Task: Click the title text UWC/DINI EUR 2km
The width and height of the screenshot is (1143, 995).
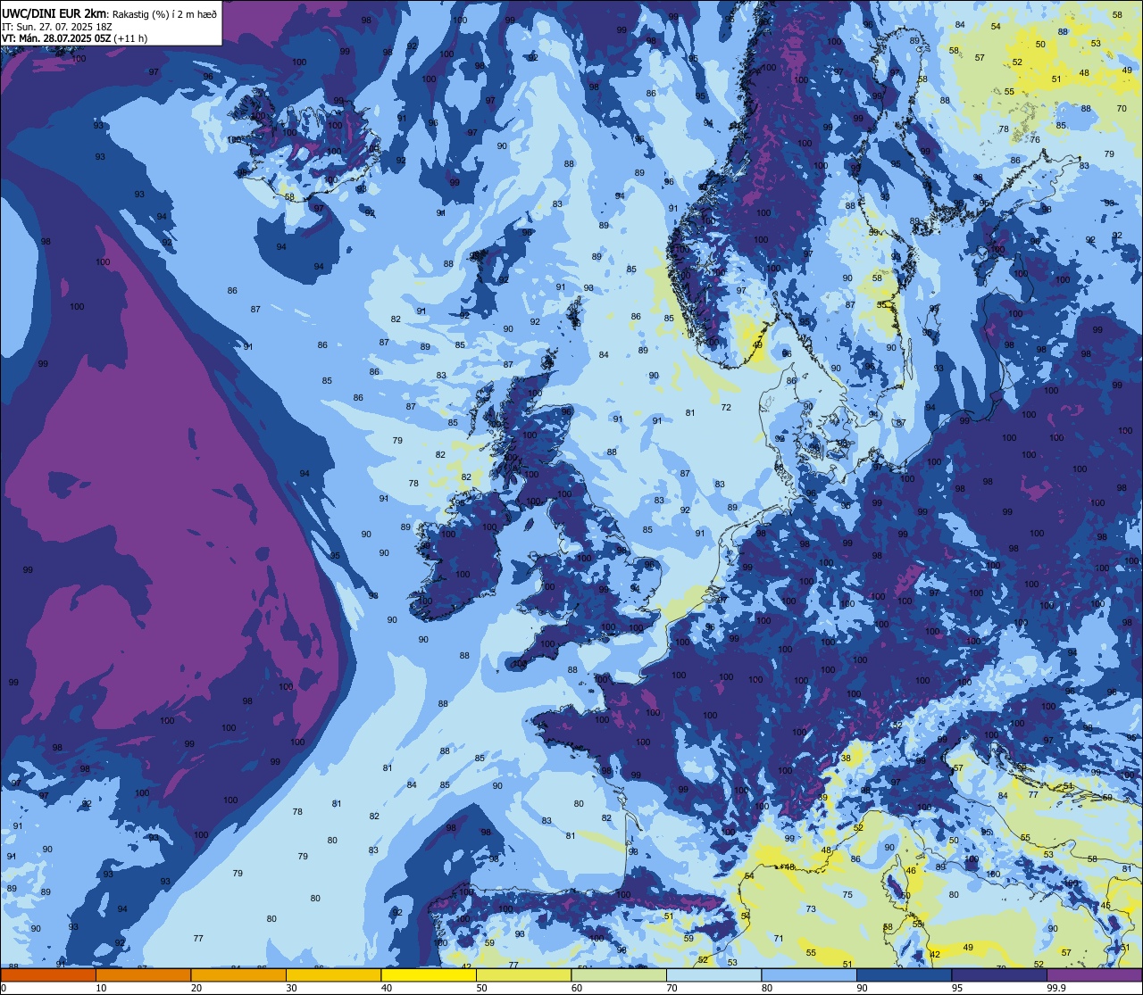Action: (54, 12)
